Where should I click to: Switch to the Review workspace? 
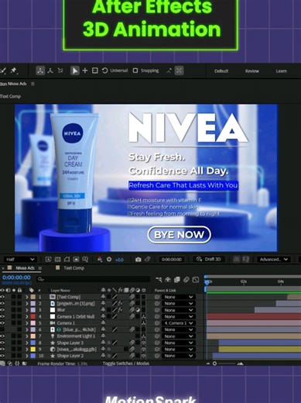pyautogui.click(x=252, y=71)
